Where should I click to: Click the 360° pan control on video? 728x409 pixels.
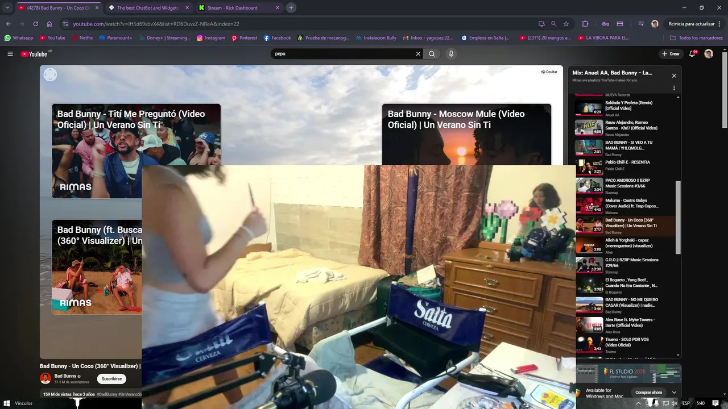[x=51, y=75]
